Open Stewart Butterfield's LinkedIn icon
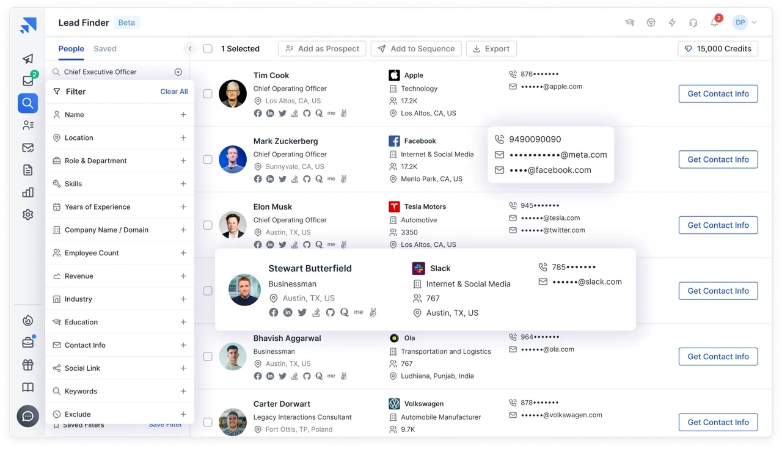The width and height of the screenshot is (782, 449). point(288,312)
